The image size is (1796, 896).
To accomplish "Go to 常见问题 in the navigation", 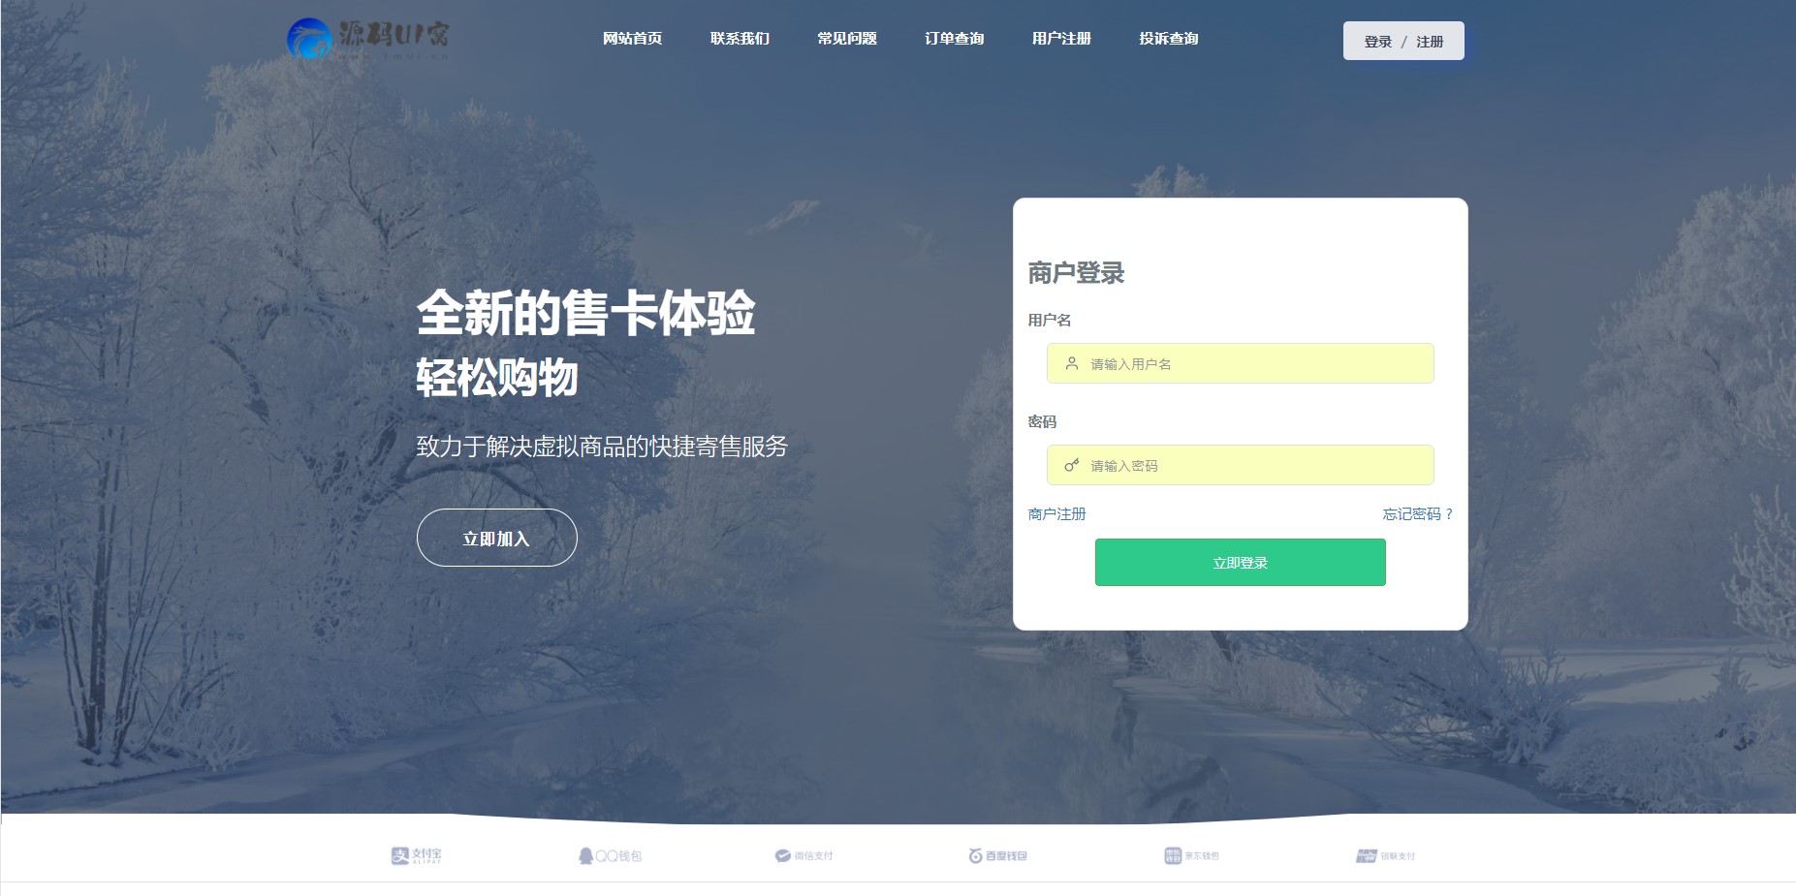I will pyautogui.click(x=847, y=39).
